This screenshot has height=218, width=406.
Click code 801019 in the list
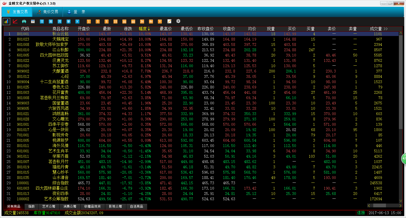coord(23,167)
